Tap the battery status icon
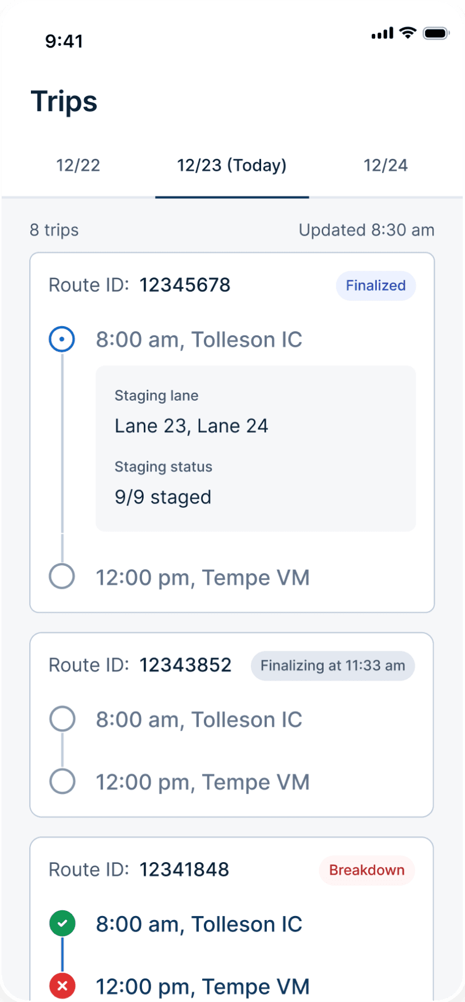Viewport: 465px width, 1002px height. (x=436, y=33)
